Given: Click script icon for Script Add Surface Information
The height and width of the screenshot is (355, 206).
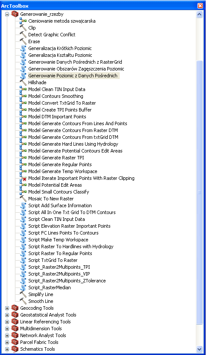Looking at the screenshot, I should (x=23, y=205).
